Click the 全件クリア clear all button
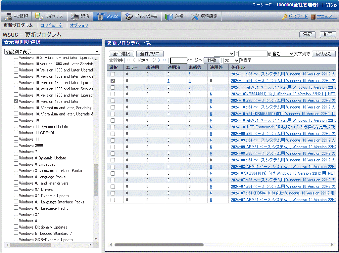The height and width of the screenshot is (253, 339). pyautogui.click(x=150, y=54)
